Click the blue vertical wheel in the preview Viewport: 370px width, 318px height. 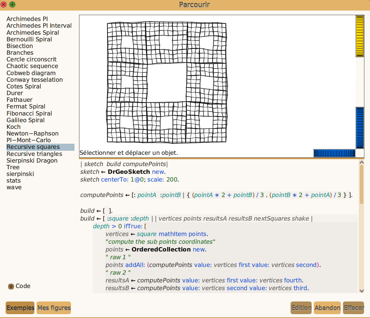(x=359, y=128)
